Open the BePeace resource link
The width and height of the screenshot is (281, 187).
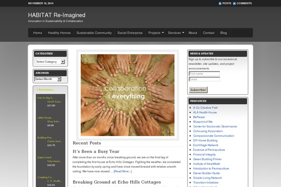(199, 117)
